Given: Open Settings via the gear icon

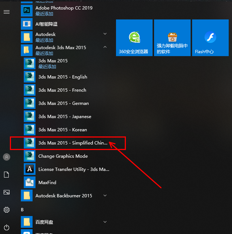Looking at the screenshot, I should (6, 210).
